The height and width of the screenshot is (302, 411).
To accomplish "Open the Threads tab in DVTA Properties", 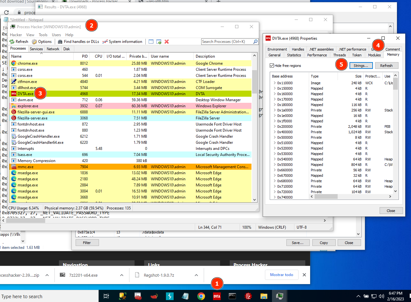I will coord(340,55).
